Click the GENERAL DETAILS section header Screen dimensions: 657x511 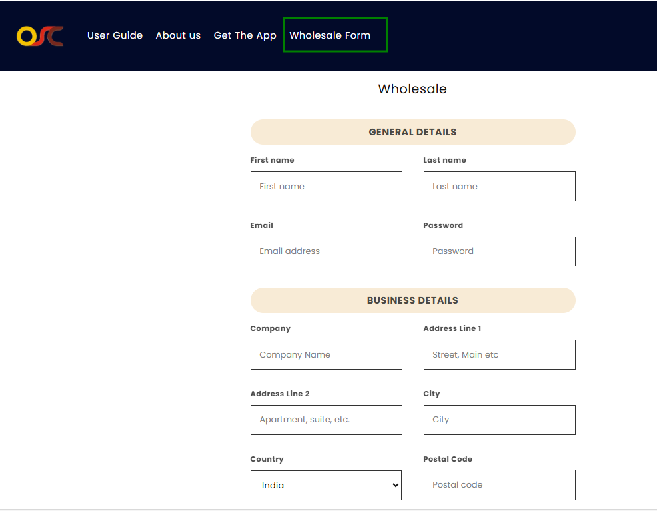pyautogui.click(x=412, y=132)
